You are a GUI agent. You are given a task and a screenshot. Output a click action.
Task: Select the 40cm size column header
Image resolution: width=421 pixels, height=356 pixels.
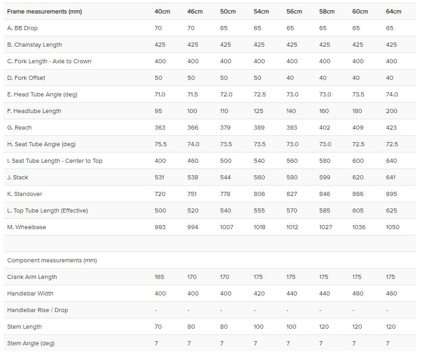(x=162, y=12)
